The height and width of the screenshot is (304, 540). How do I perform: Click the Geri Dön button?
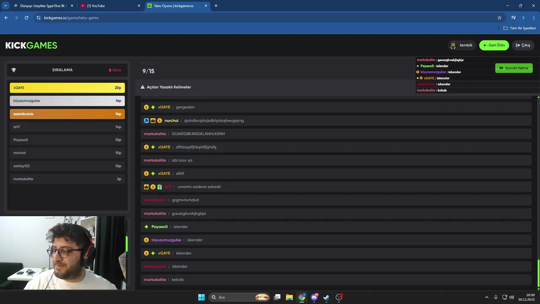pos(494,45)
